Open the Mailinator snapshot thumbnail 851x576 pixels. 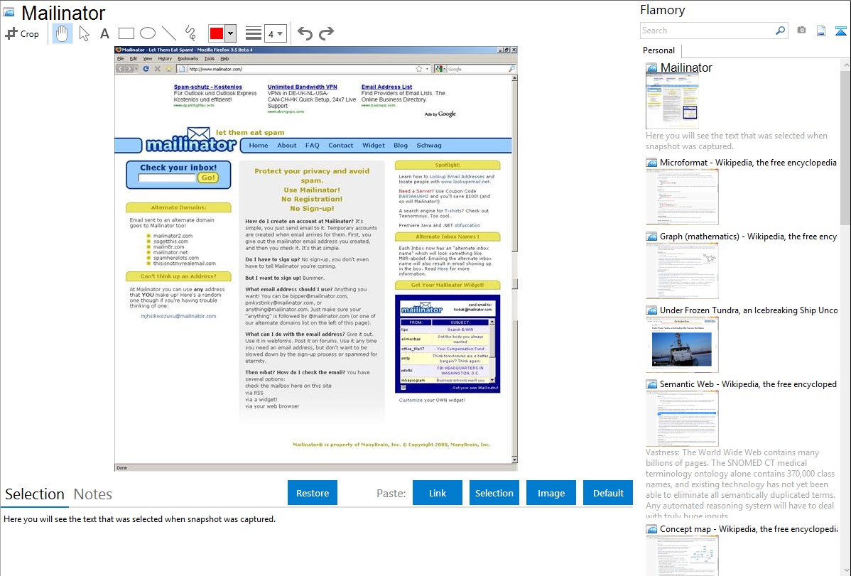tap(672, 102)
